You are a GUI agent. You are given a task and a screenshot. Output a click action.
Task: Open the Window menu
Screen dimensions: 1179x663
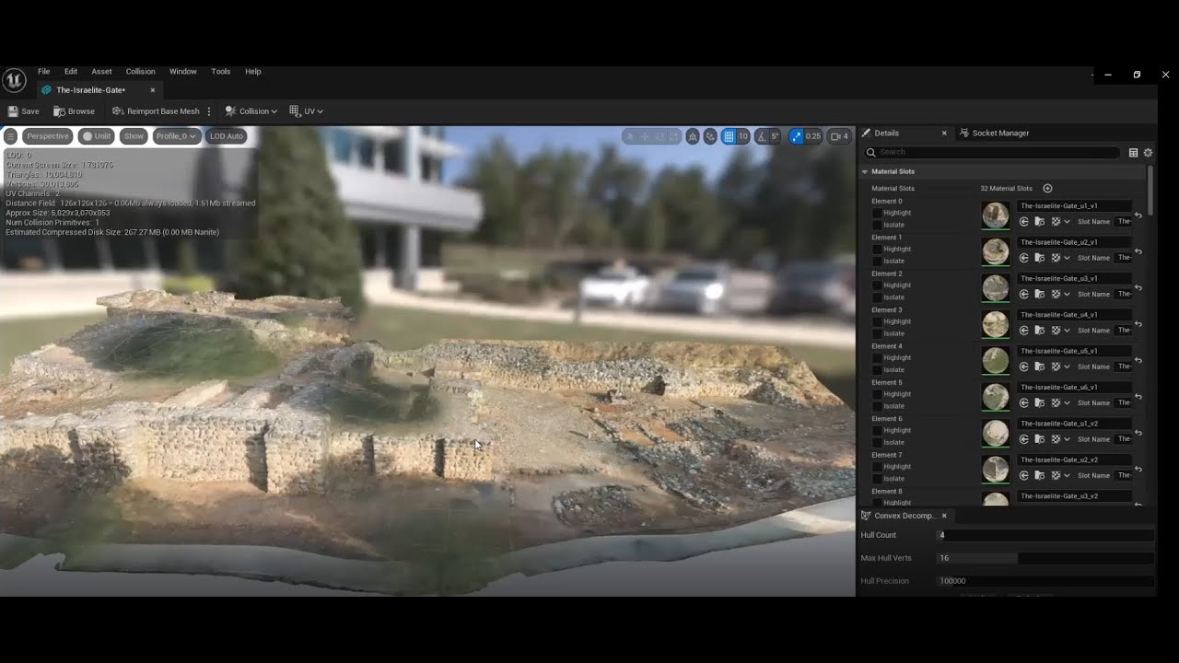click(x=182, y=72)
